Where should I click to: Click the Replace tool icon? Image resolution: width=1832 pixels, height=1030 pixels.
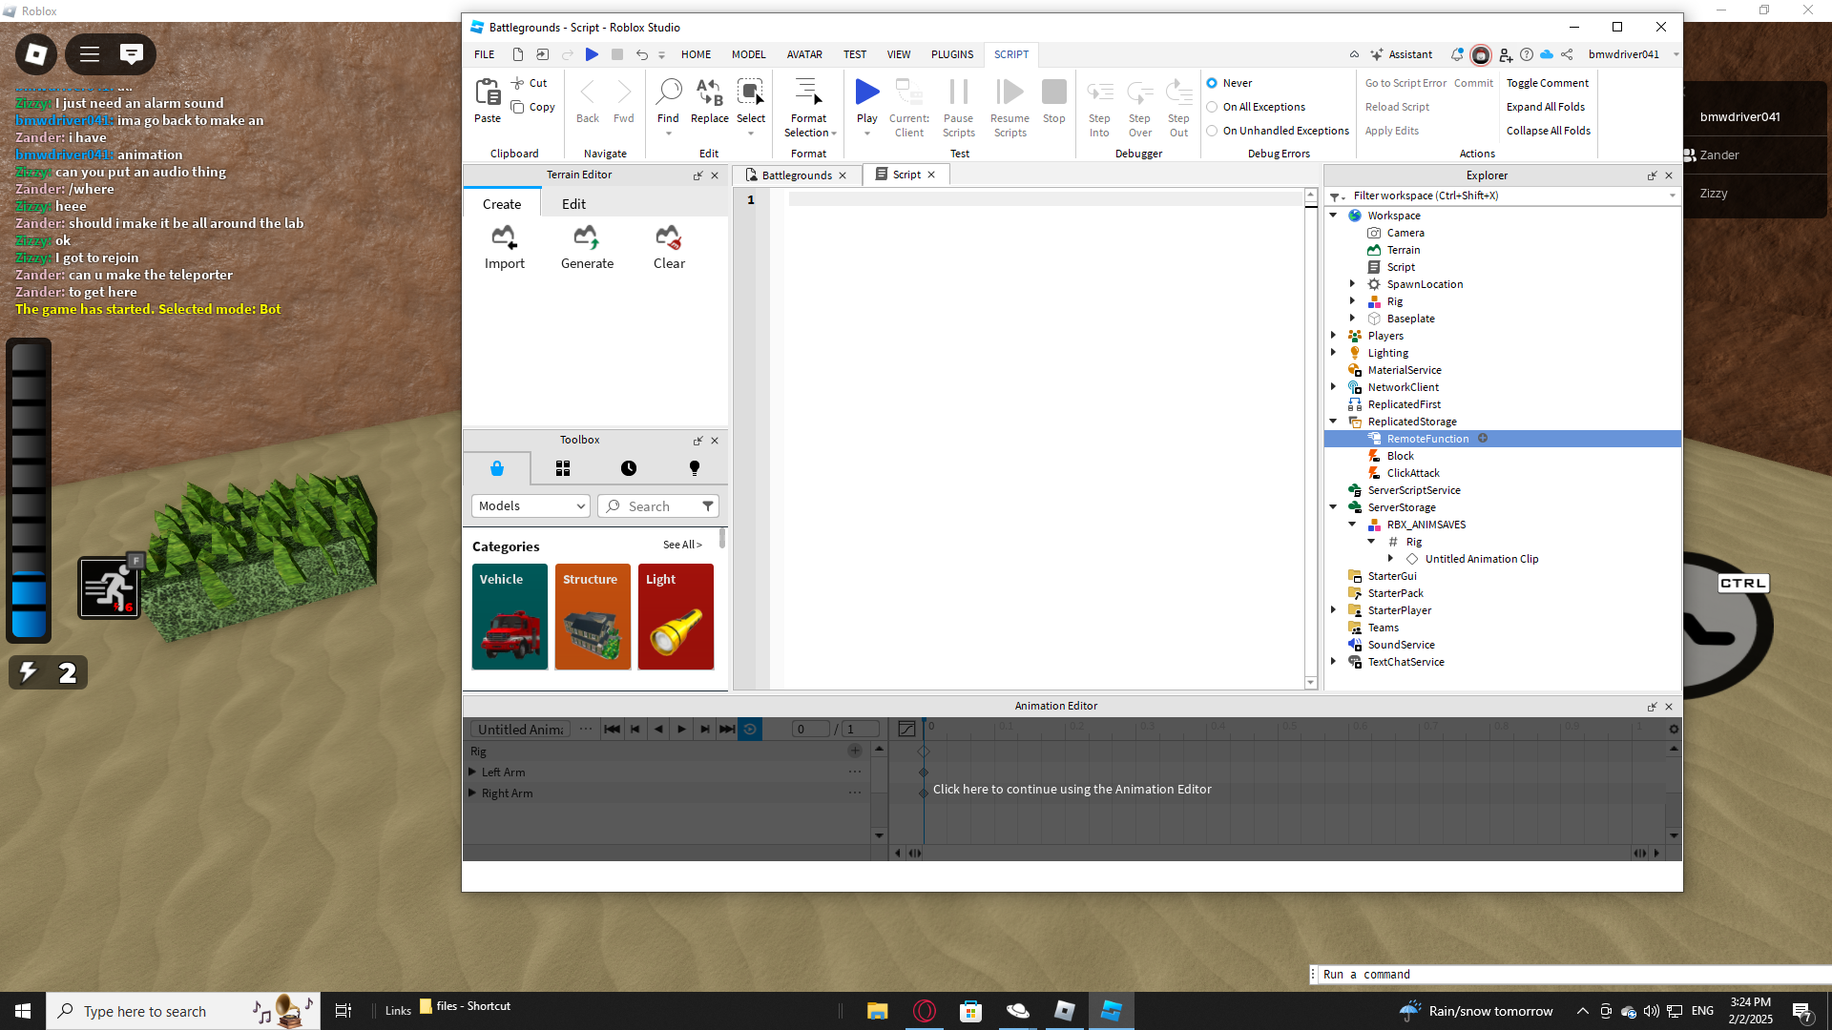(709, 93)
